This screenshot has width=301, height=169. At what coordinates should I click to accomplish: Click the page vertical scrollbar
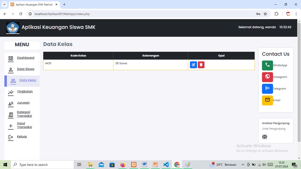click(x=299, y=82)
